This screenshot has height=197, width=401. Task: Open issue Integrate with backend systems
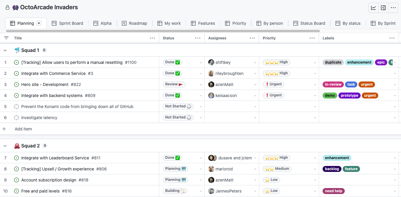pyautogui.click(x=52, y=96)
